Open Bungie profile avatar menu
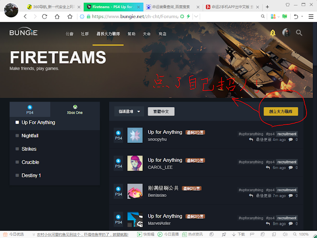 click(286, 32)
